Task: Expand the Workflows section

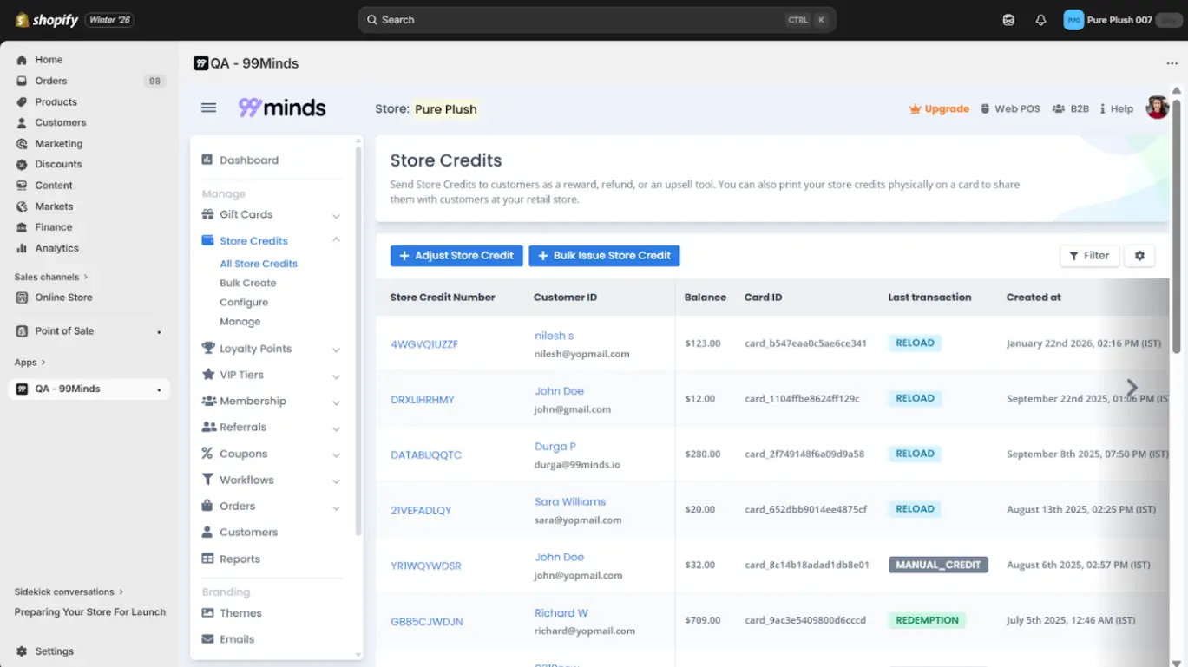Action: [x=247, y=480]
